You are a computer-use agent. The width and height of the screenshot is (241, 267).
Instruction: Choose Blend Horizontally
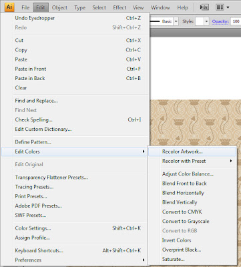tap(192, 193)
